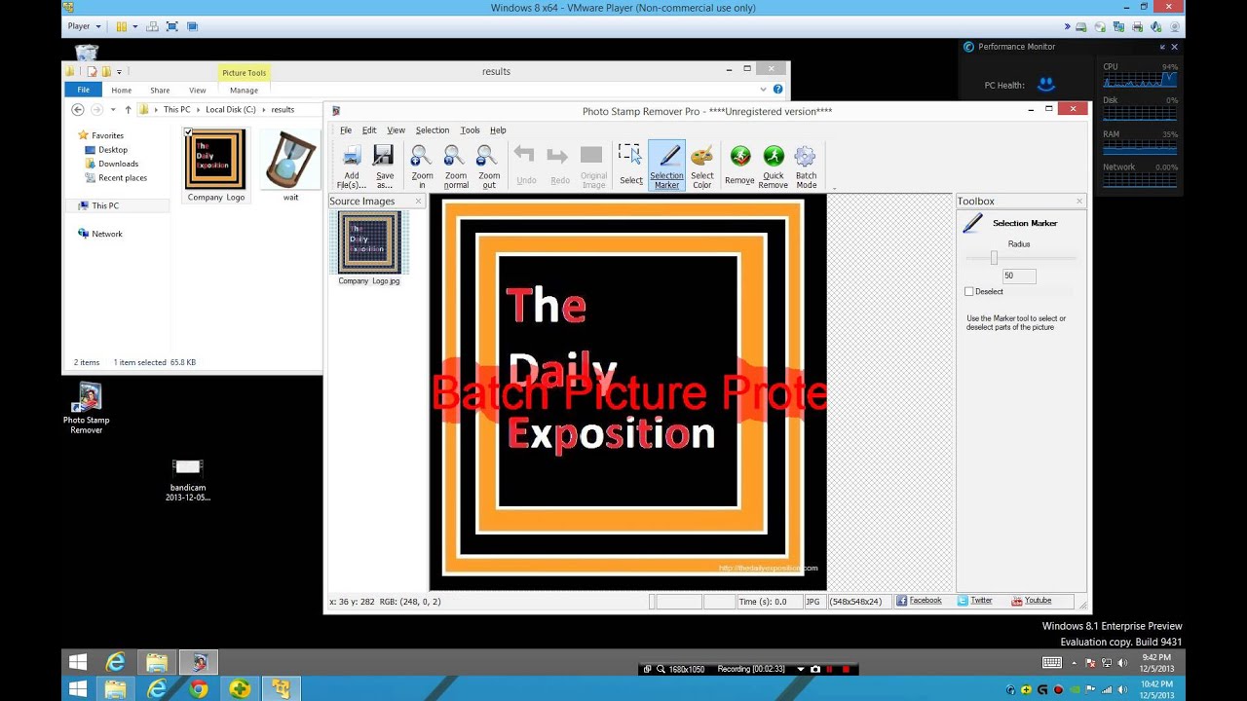Expand the Explorer ribbon chevron
Screen dimensions: 1247x701
[x=765, y=90]
